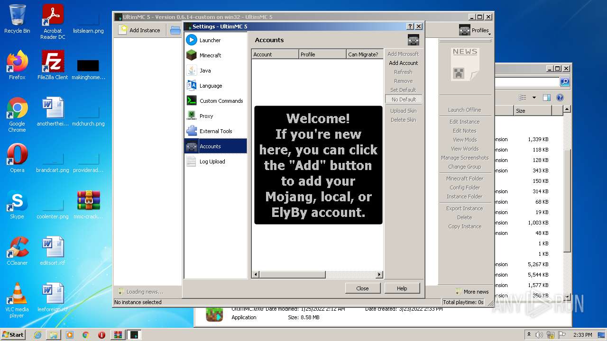Select CCleaner desktop icon
The image size is (607, 341).
(17, 251)
